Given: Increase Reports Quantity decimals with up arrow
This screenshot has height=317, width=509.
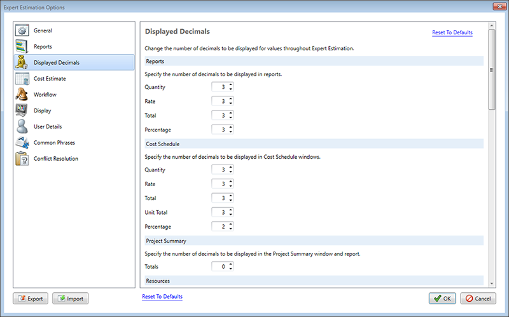Looking at the screenshot, I should pos(231,84).
